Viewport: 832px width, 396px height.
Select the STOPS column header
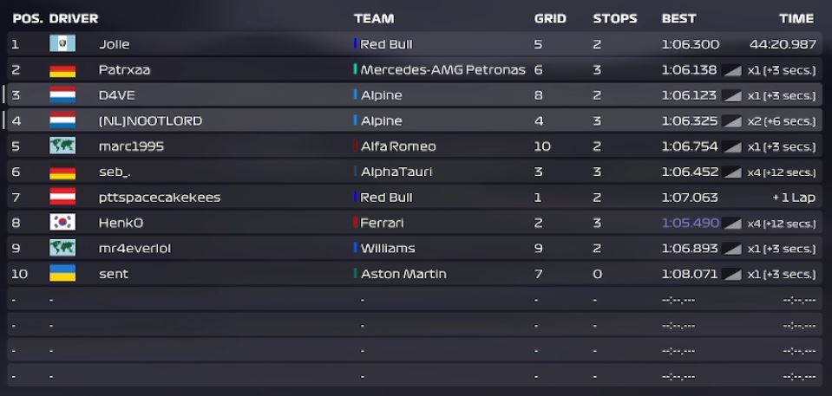(x=615, y=18)
